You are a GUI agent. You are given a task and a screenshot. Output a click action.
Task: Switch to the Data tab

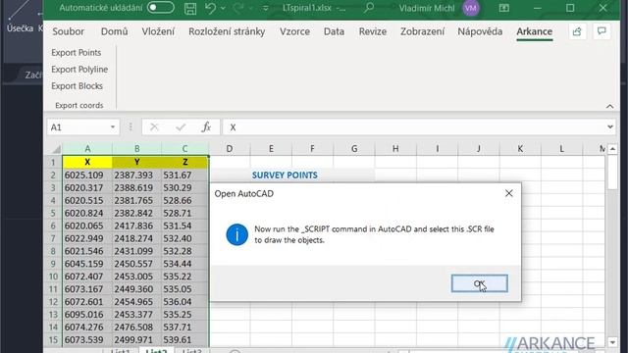pyautogui.click(x=334, y=31)
